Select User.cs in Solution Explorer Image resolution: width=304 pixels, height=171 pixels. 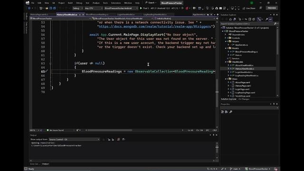point(238,55)
